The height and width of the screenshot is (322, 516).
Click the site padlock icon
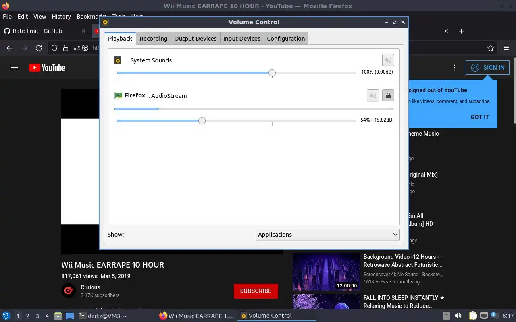65,48
